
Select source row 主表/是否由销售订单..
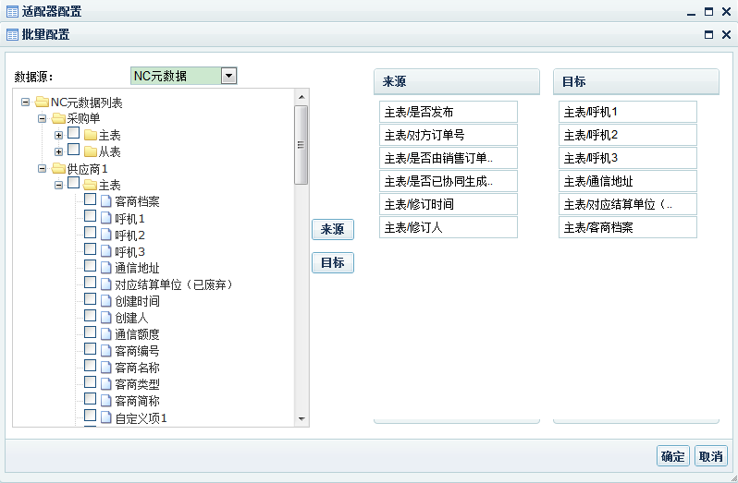448,158
